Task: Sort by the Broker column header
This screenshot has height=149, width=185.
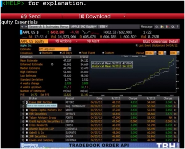Action: [x=33, y=98]
